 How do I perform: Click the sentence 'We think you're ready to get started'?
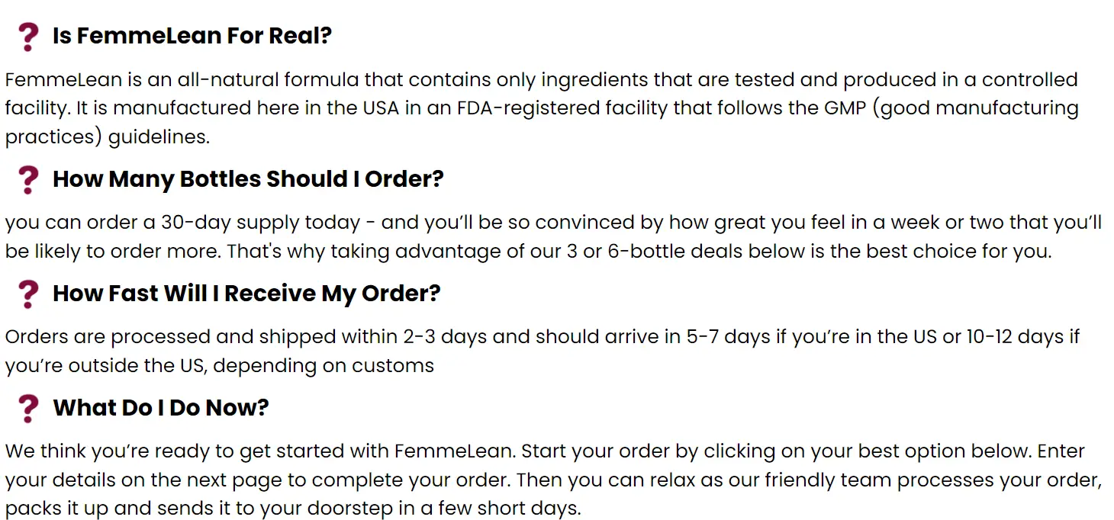click(260, 451)
